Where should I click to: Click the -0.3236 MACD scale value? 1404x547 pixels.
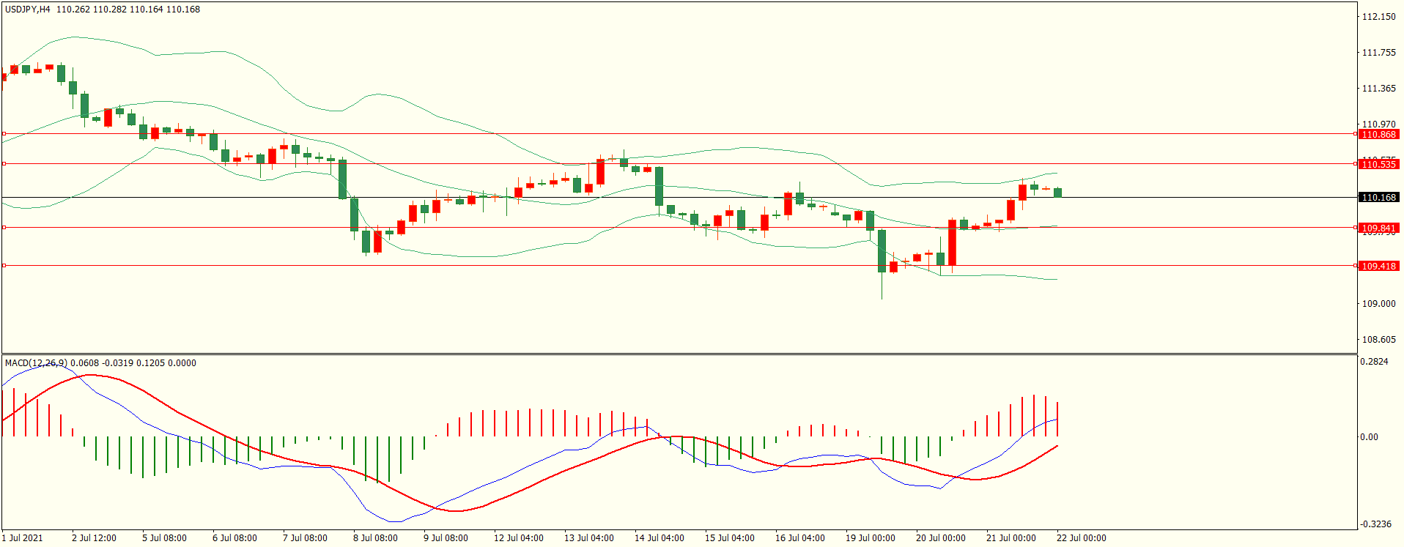pos(1375,524)
